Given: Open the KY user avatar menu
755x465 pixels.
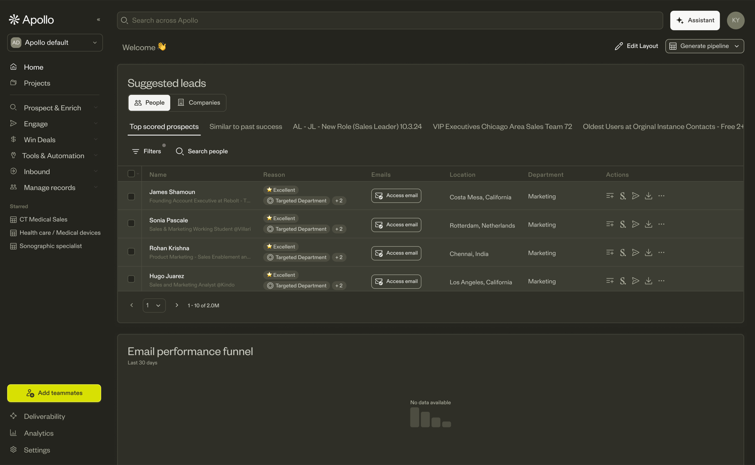Looking at the screenshot, I should point(736,20).
